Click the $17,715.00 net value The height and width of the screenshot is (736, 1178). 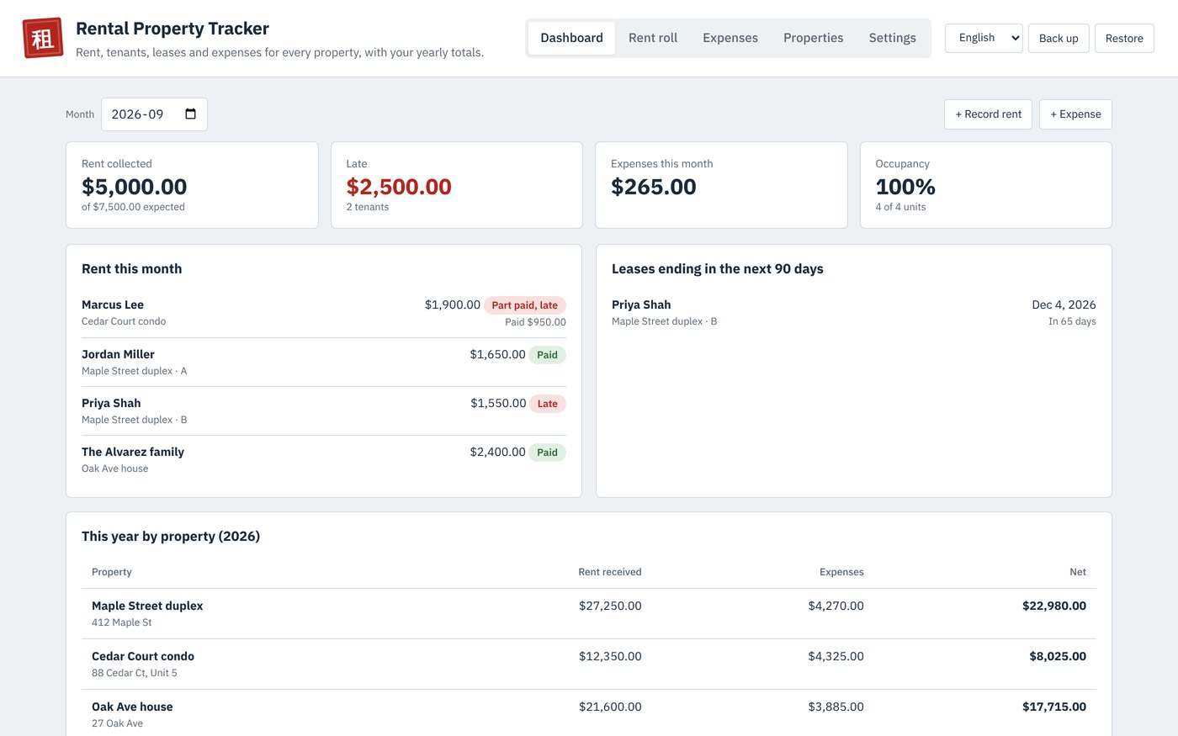[1054, 707]
